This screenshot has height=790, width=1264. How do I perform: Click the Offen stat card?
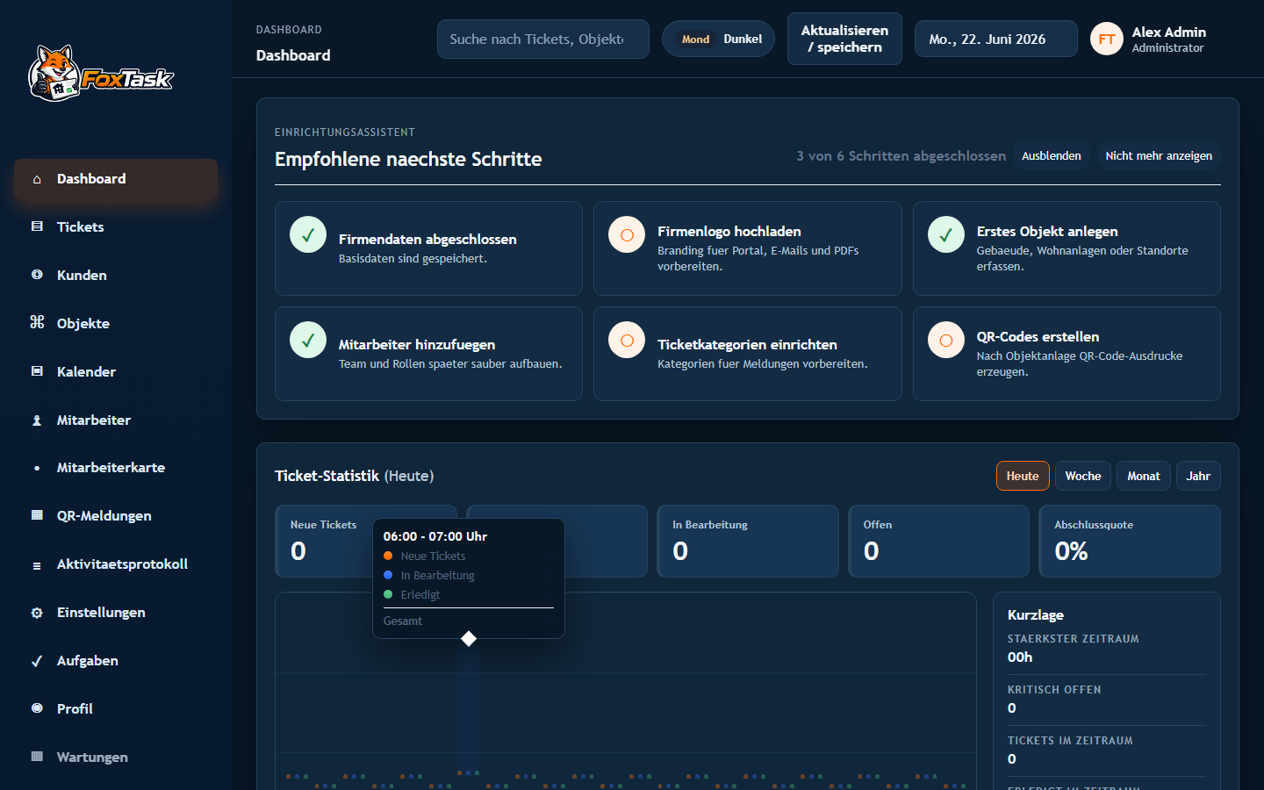938,541
